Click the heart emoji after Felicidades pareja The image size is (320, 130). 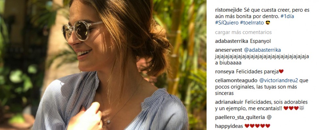(x=281, y=71)
